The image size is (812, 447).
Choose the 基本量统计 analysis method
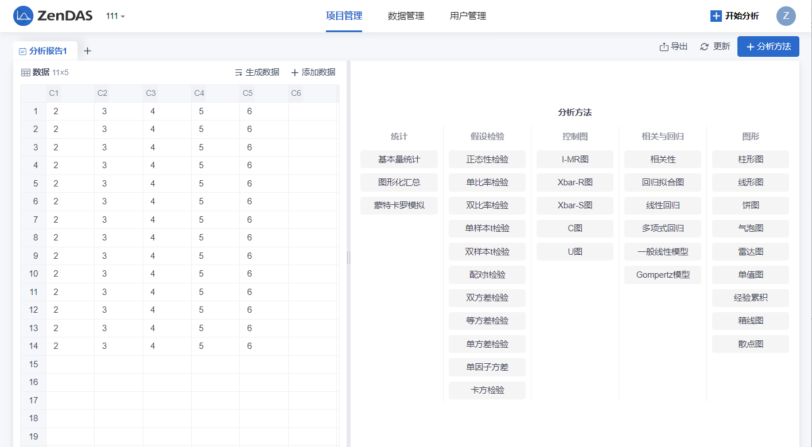(399, 159)
